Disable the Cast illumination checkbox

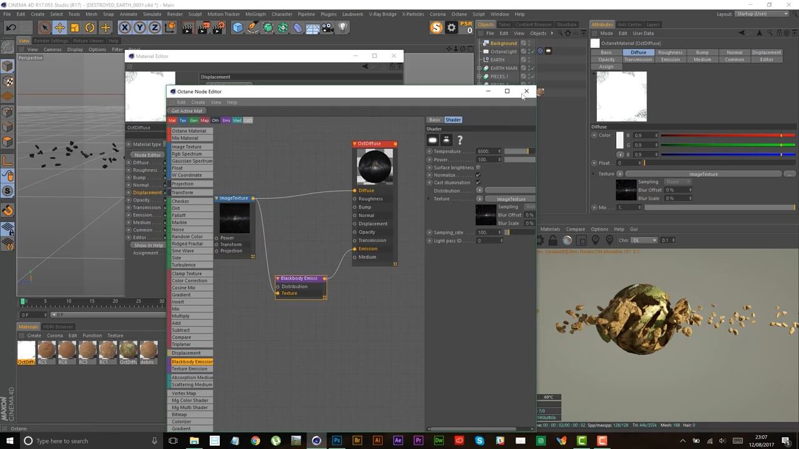478,183
